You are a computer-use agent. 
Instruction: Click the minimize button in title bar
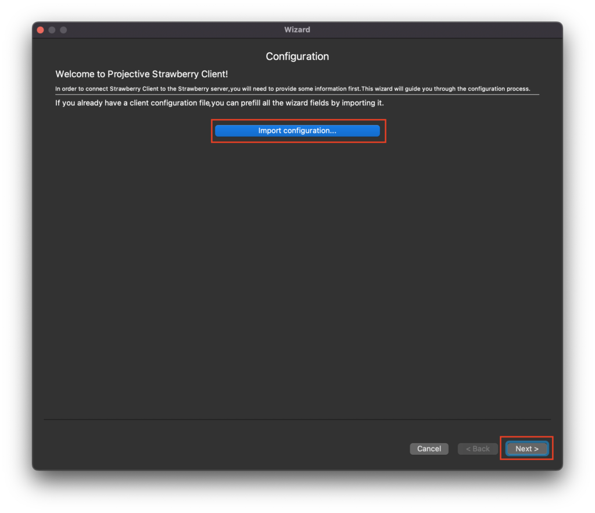pyautogui.click(x=52, y=30)
